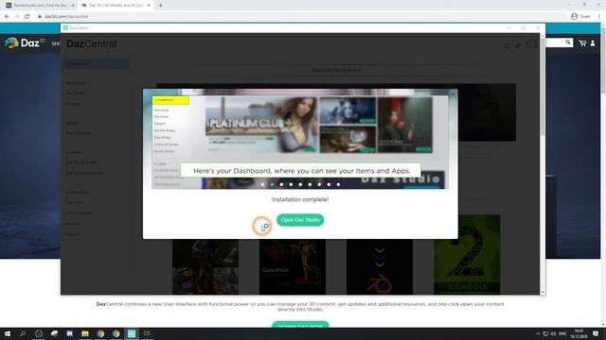Open the Windows notification center
Image resolution: width=606 pixels, height=340 pixels.
coord(596,333)
